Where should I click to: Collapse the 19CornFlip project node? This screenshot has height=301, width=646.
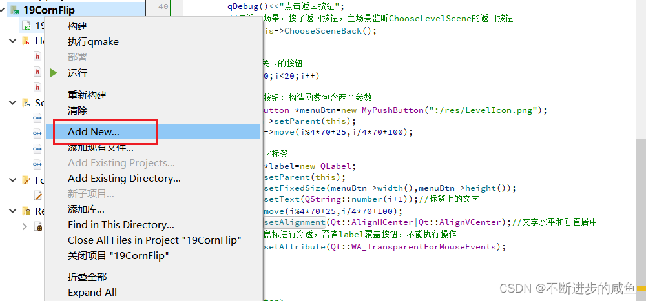pyautogui.click(x=3, y=10)
